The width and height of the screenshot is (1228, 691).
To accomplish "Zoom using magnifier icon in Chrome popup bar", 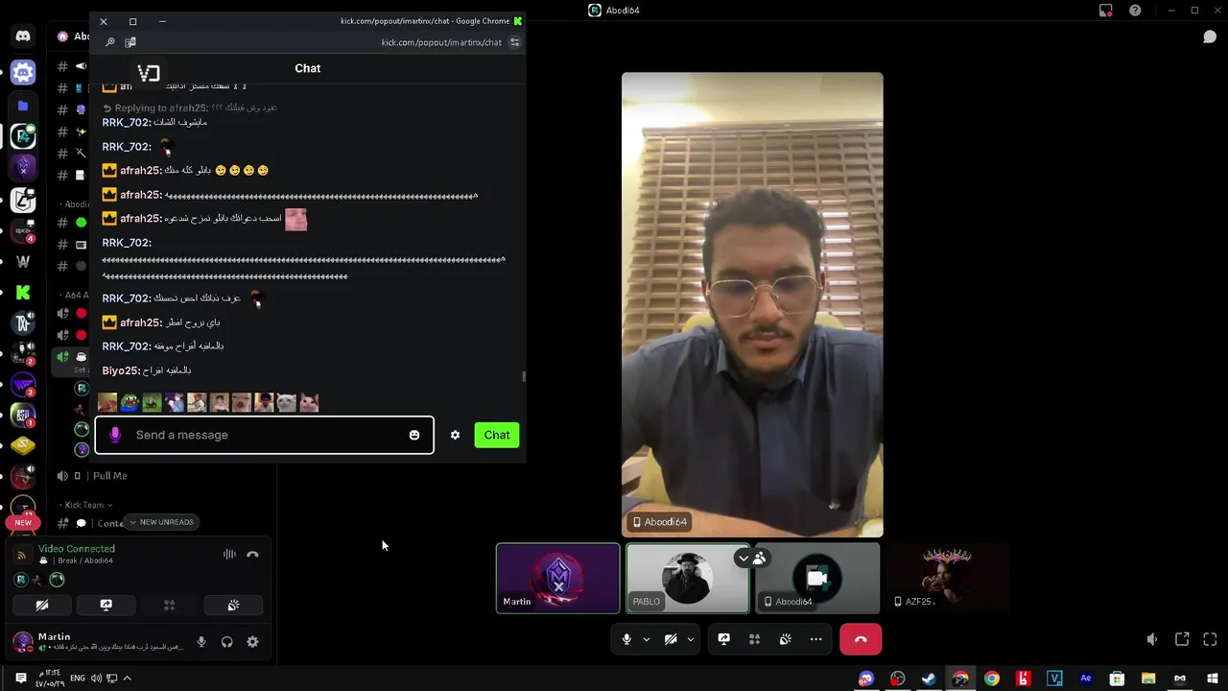I will pos(109,42).
